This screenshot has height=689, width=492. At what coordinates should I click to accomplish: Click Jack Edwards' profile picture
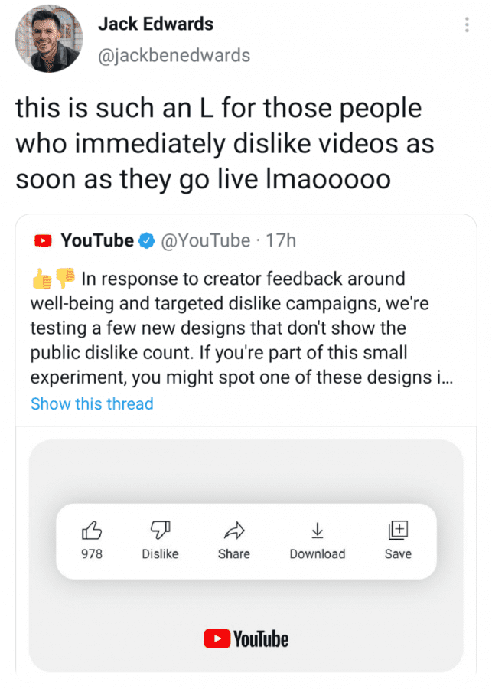pos(49,39)
